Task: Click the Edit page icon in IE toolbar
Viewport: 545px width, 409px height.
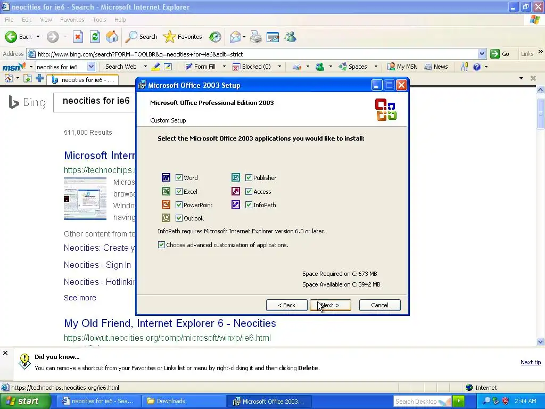Action: pyautogui.click(x=273, y=37)
